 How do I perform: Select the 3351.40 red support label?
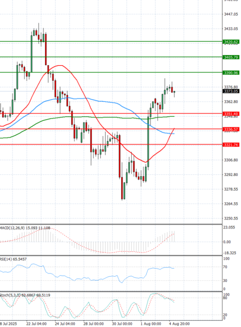point(231,114)
